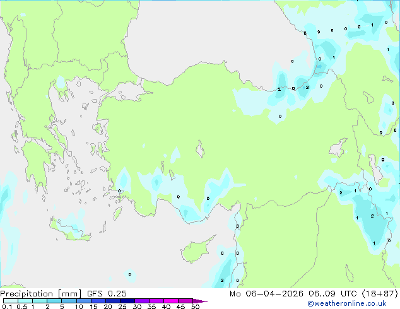The height and width of the screenshot is (309, 400).
Task: Click the '30' legend scale label
Action: coord(137,306)
